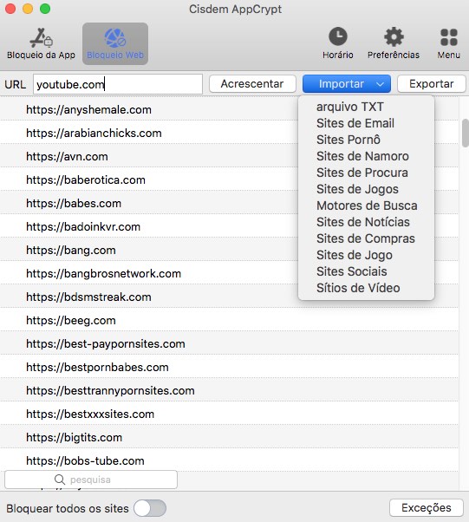This screenshot has width=469, height=522.
Task: Select https://bigtits.com row
Action: [x=229, y=437]
